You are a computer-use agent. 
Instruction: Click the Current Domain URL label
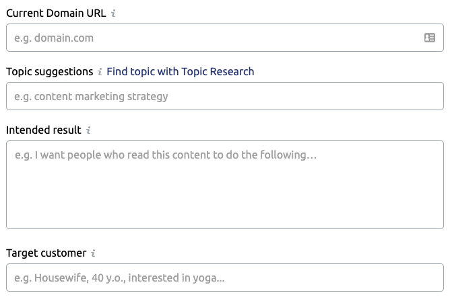pyautogui.click(x=56, y=13)
